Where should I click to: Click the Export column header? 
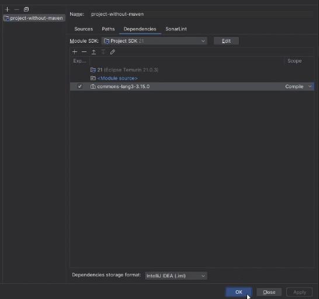79,61
